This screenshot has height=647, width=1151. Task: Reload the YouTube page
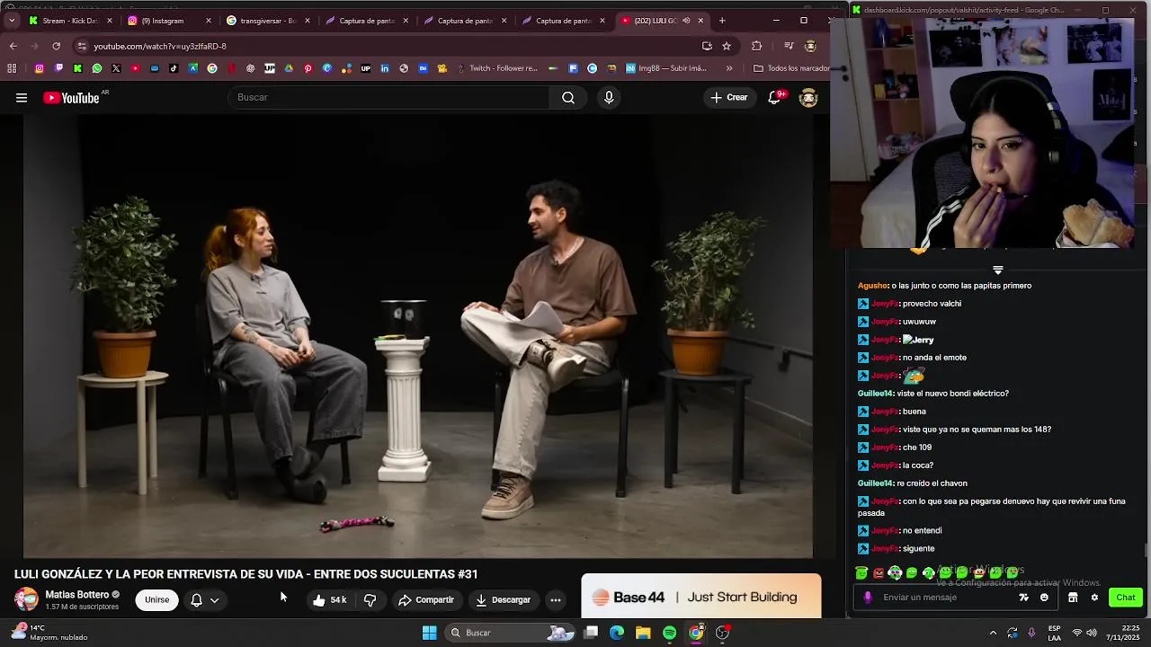click(56, 46)
